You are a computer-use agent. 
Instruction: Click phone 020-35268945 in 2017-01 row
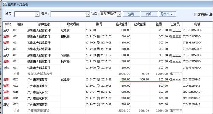pos(191,98)
